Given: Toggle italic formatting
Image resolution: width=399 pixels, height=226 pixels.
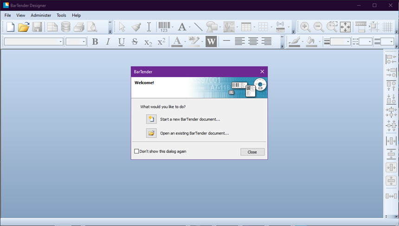Looking at the screenshot, I should pos(108,41).
